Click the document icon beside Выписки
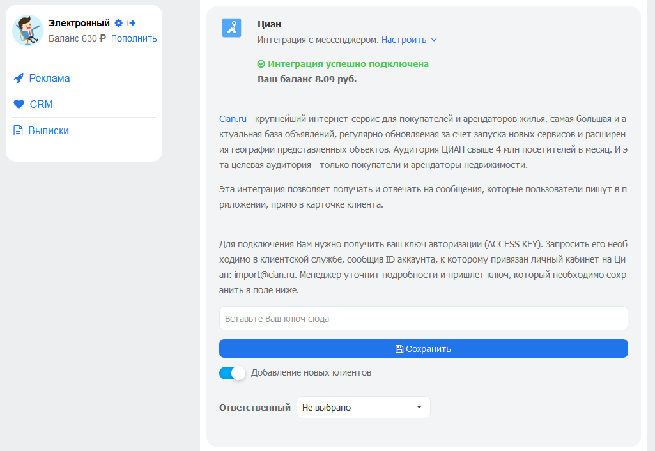 point(18,130)
